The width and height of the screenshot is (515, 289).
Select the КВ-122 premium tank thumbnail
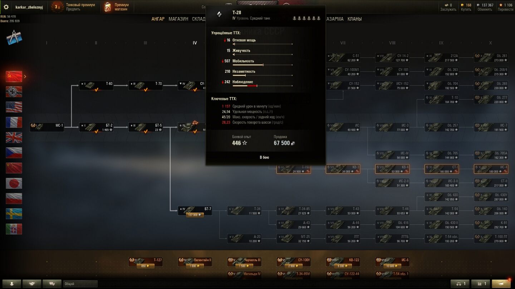point(343,262)
